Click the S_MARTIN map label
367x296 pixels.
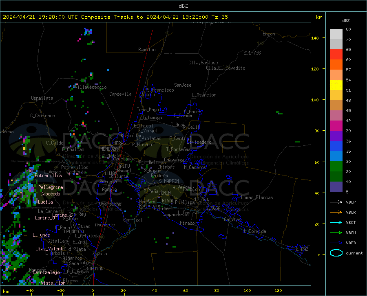pyautogui.click(x=169, y=181)
